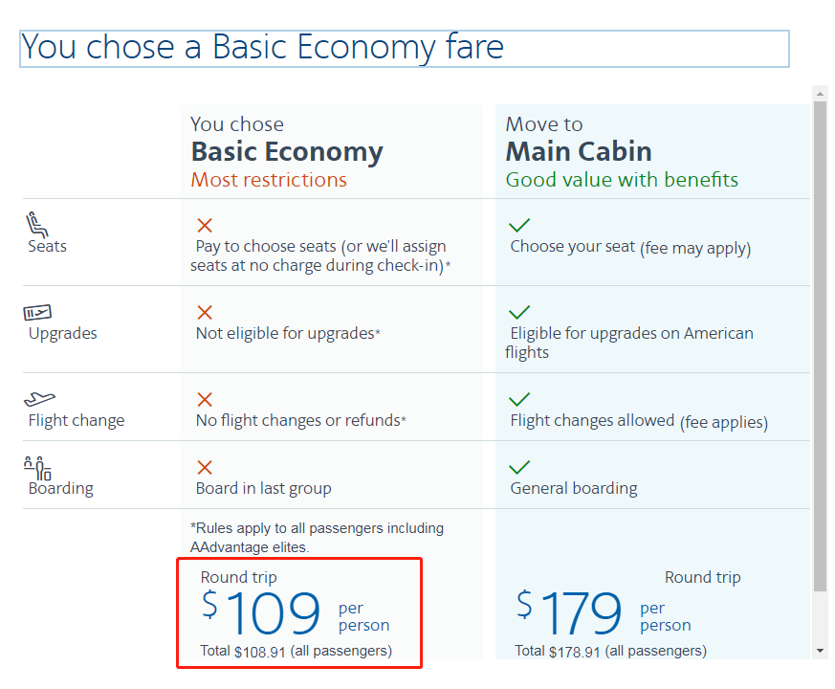835x689 pixels.
Task: Click green check beside Eligible for upgrades
Action: pyautogui.click(x=519, y=312)
